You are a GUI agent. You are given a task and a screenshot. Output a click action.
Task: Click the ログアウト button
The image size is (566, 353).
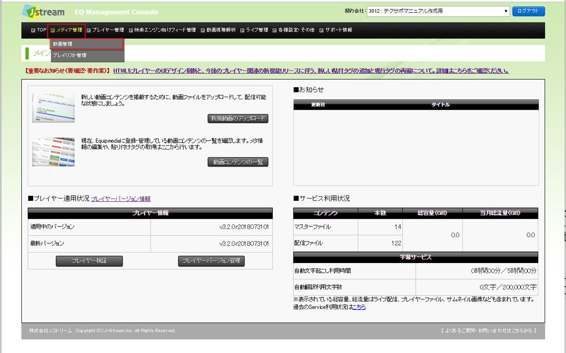pyautogui.click(x=528, y=11)
